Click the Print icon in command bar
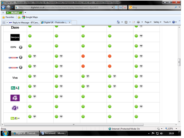This screenshot has width=184, height=138. point(138,22)
